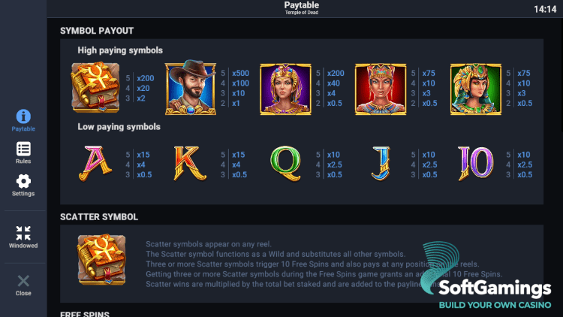Click the SCATTER SYMBOL heading
Image resolution: width=563 pixels, height=317 pixels.
(99, 216)
